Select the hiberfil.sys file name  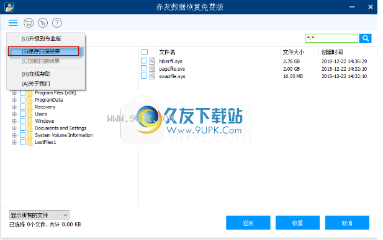171,61
